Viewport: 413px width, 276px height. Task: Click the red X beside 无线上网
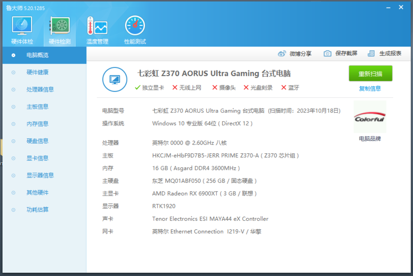click(175, 88)
